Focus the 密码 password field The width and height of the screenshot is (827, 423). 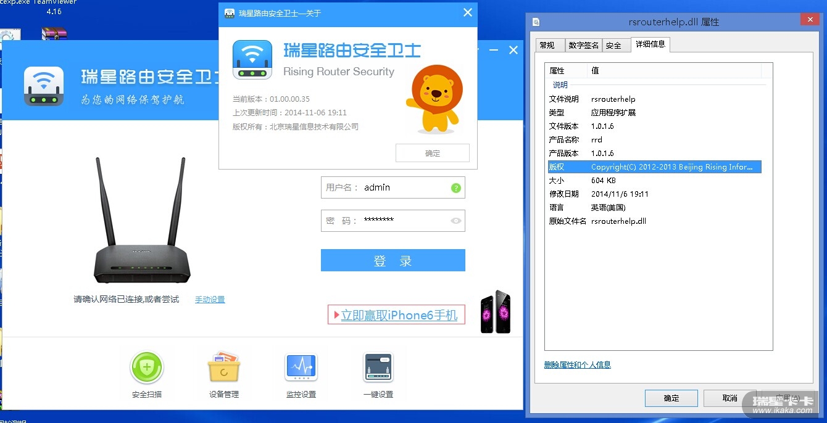pos(393,221)
